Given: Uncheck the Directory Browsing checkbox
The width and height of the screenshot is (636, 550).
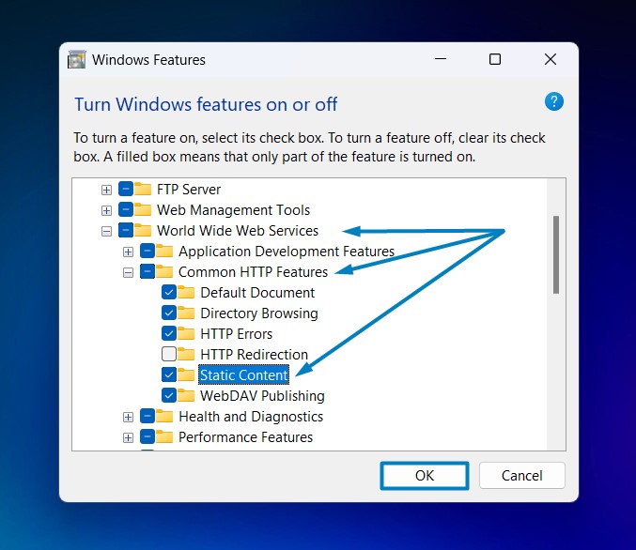Looking at the screenshot, I should click(x=169, y=313).
